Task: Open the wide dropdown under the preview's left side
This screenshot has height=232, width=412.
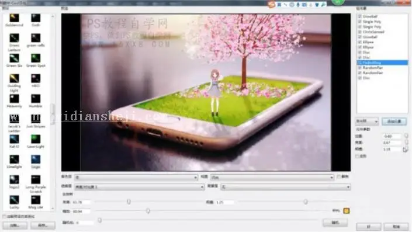Action: point(136,177)
